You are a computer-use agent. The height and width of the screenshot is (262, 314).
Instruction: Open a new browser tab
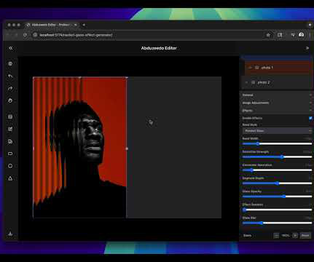pyautogui.click(x=84, y=25)
